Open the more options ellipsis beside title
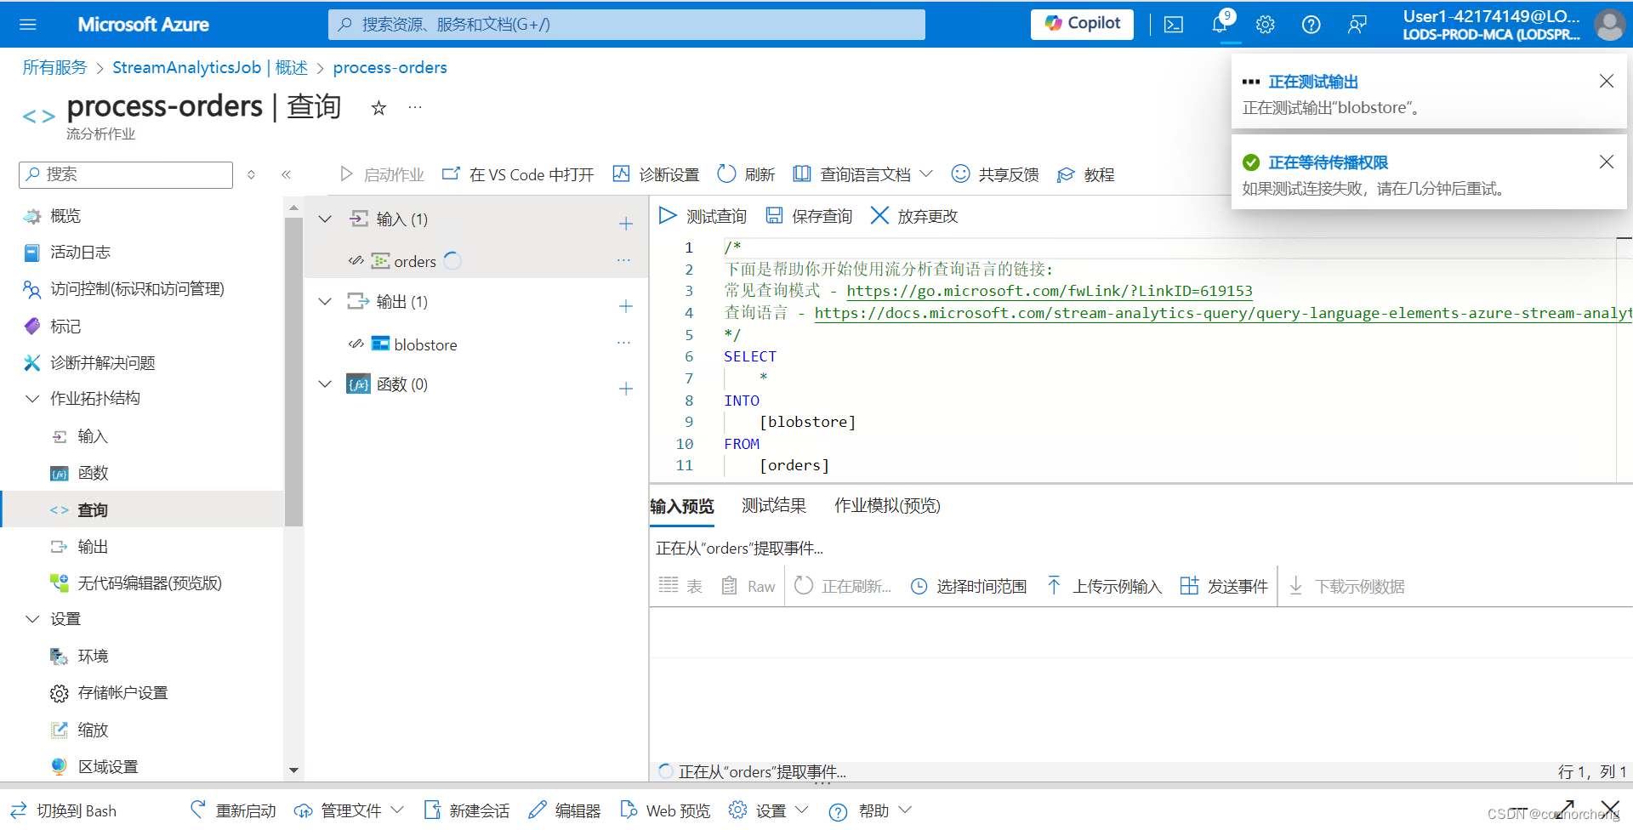Screen dimensions: 1633x830 (415, 107)
